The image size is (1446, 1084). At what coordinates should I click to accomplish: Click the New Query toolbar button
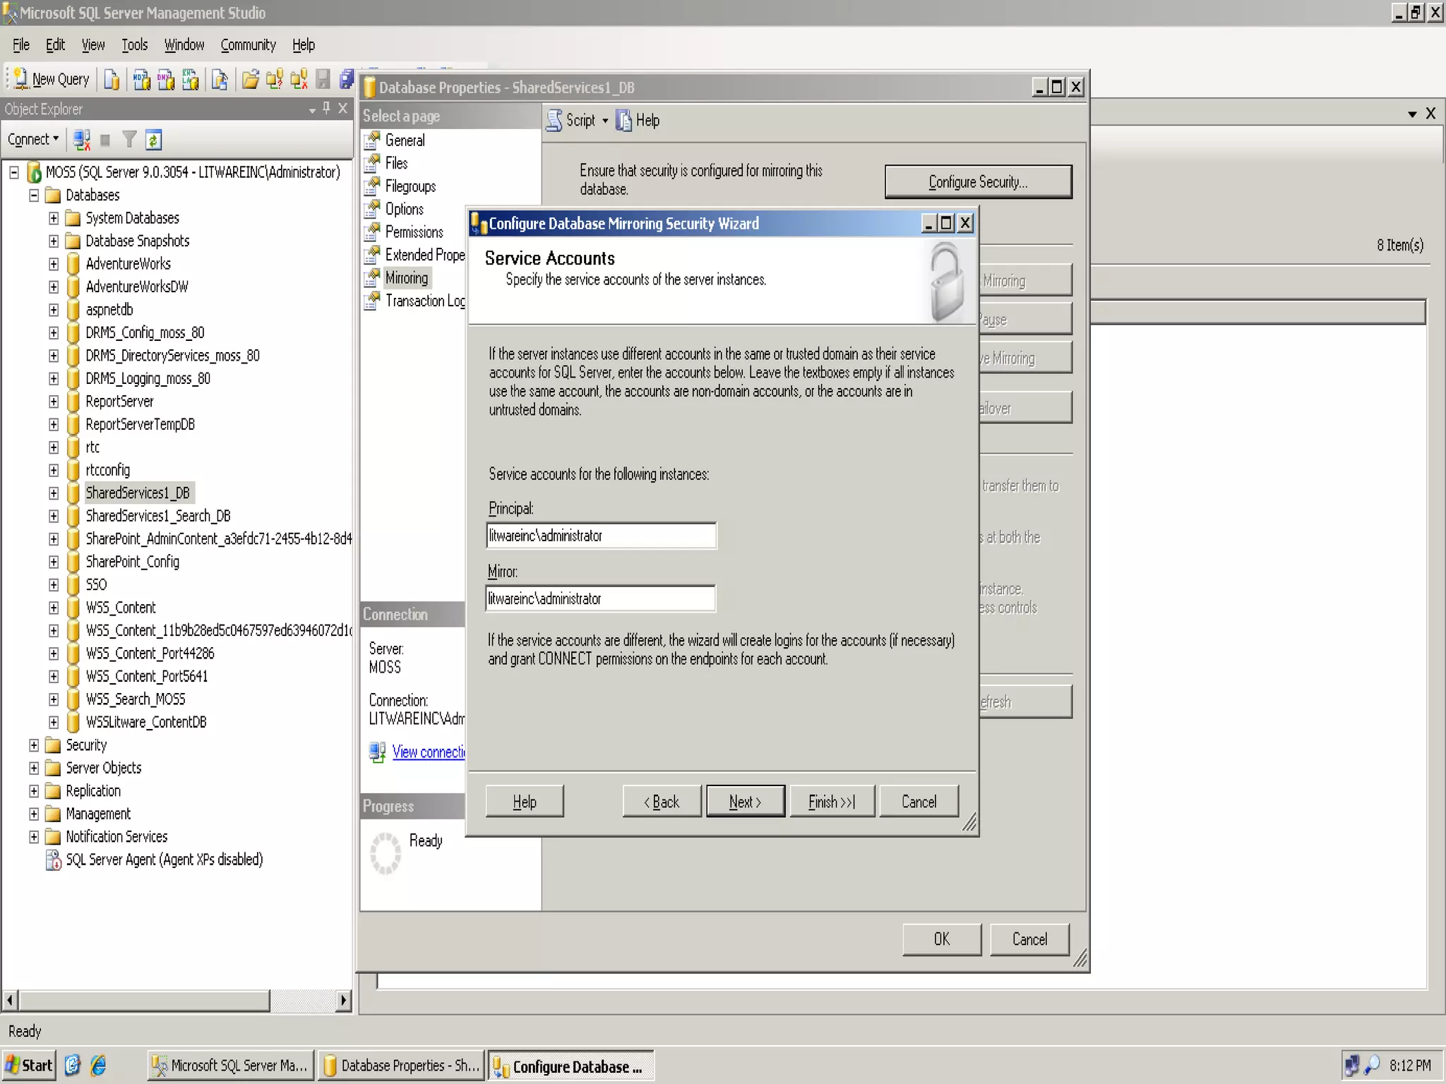(52, 79)
